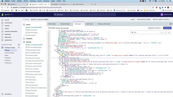Open the Fenêtre menu
The height and width of the screenshot is (97, 173).
pyautogui.click(x=59, y=1)
